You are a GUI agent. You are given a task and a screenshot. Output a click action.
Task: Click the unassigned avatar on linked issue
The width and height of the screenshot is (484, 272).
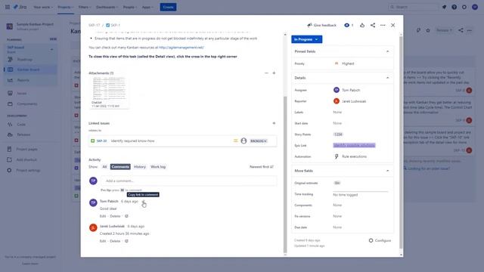(244, 141)
